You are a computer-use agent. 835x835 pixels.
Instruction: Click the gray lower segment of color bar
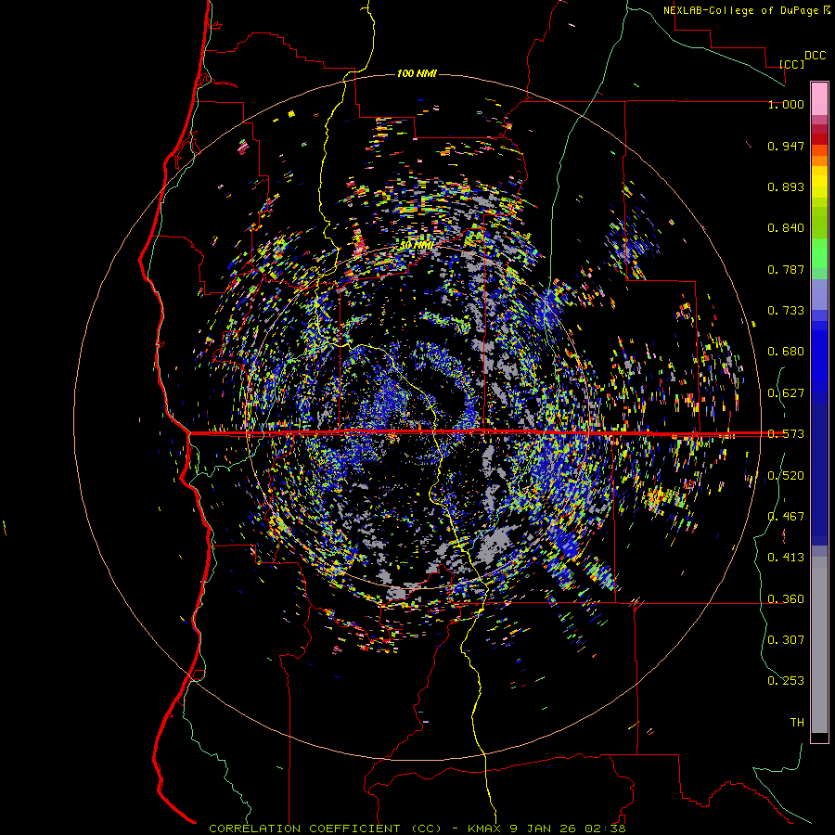(819, 645)
